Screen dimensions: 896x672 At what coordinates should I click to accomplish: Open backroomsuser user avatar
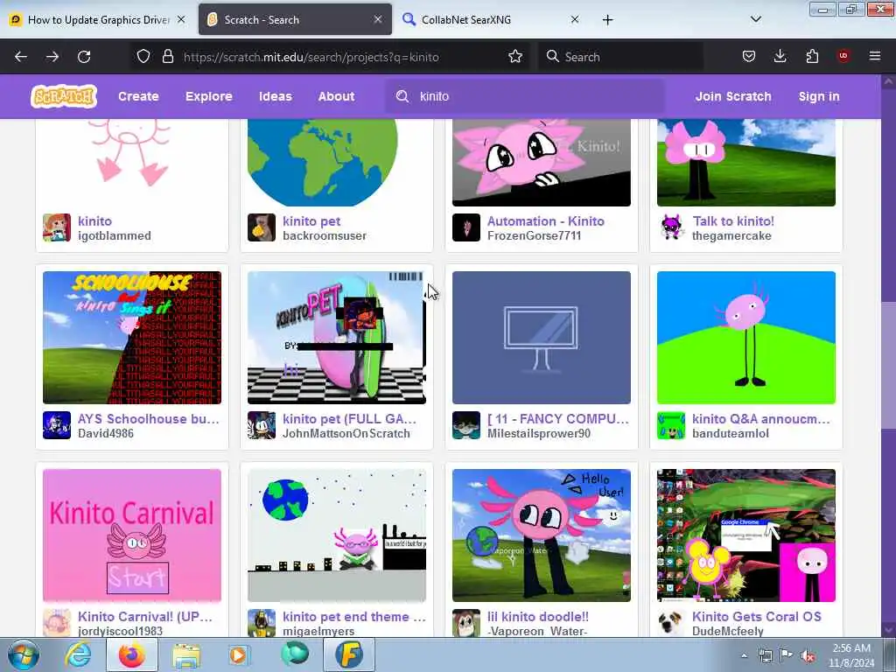click(x=261, y=227)
